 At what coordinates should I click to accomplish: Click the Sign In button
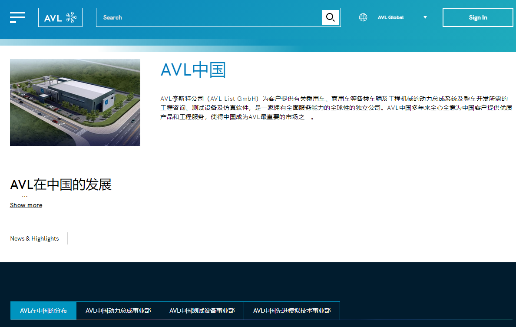(478, 17)
